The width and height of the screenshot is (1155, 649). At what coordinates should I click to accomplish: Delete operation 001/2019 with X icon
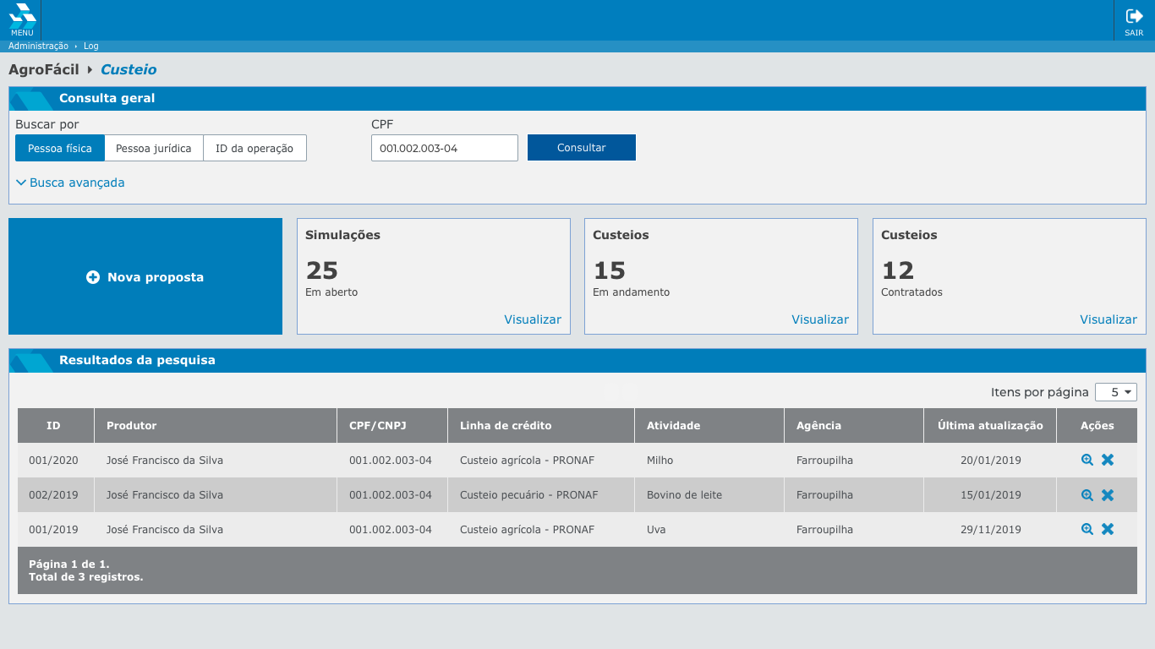pos(1108,529)
